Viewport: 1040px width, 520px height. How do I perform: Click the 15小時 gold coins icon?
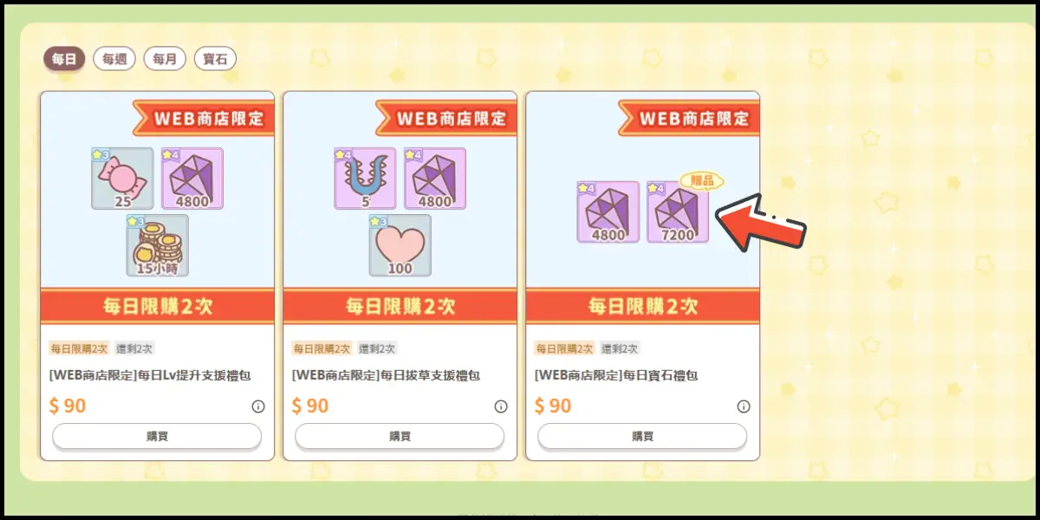pos(157,245)
